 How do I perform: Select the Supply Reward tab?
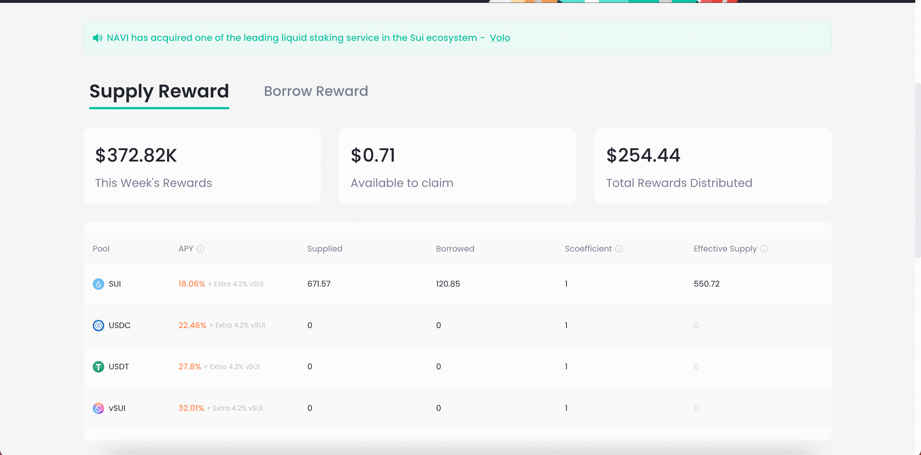coord(159,91)
